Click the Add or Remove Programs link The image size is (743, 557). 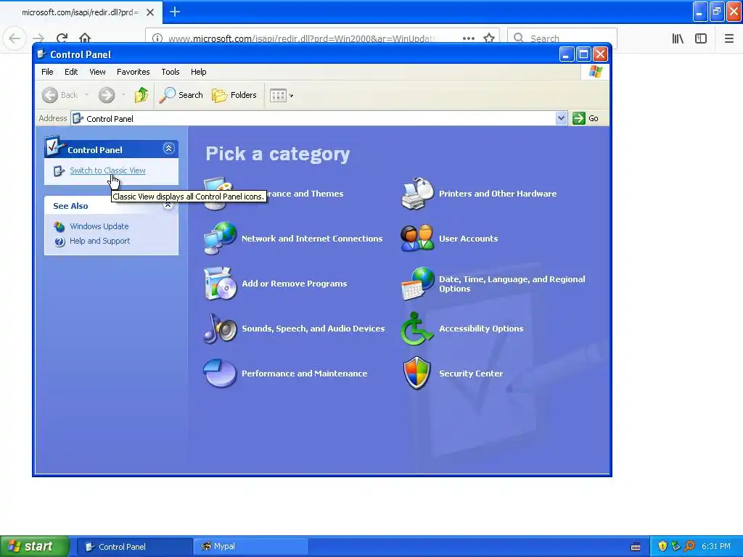(x=295, y=284)
